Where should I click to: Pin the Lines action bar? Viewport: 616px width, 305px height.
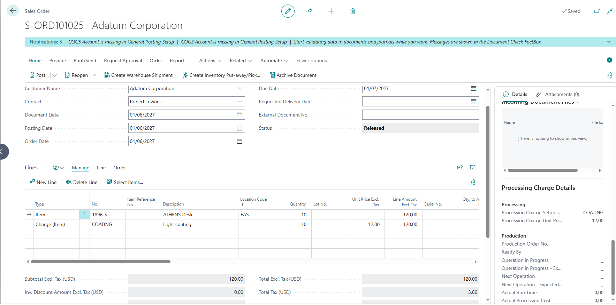473,182
